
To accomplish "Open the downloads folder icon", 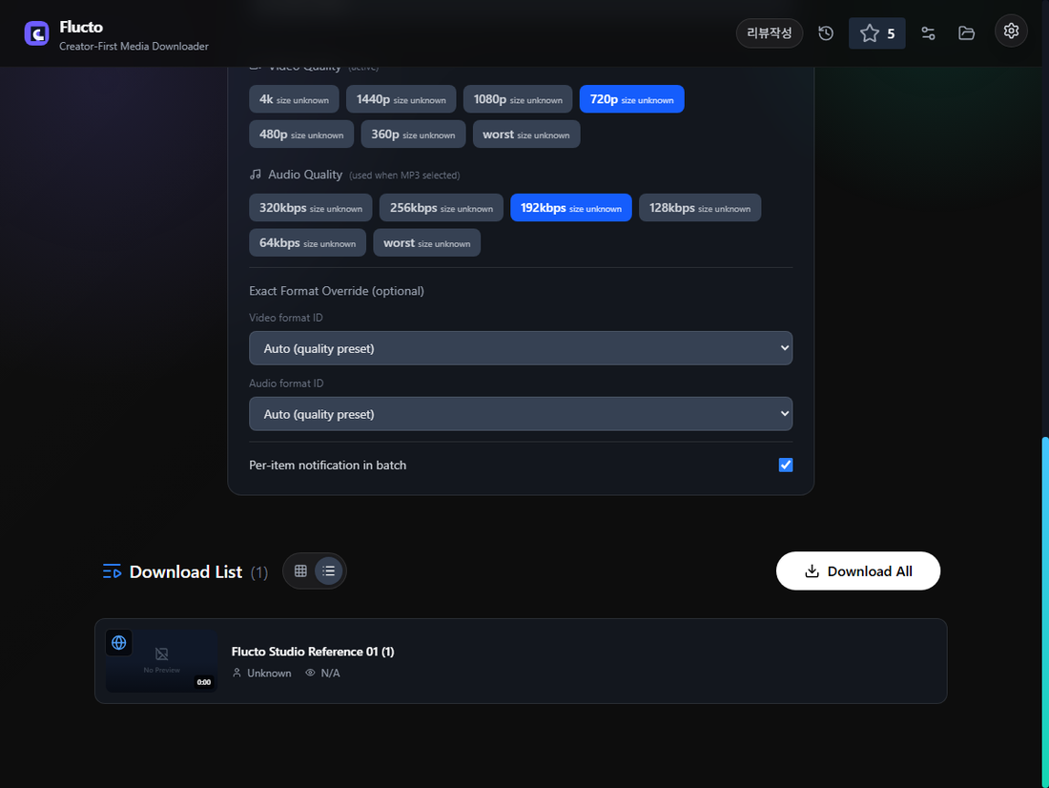I will [966, 32].
